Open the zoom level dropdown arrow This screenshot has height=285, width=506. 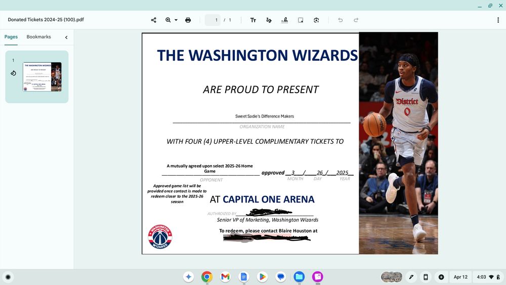coord(176,20)
